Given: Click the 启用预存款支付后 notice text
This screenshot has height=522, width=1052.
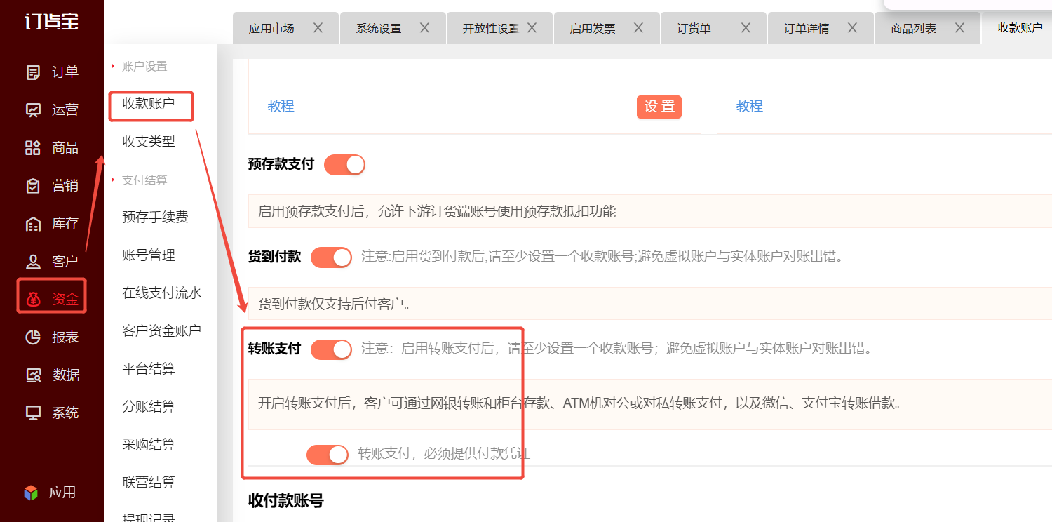Looking at the screenshot, I should click(437, 211).
